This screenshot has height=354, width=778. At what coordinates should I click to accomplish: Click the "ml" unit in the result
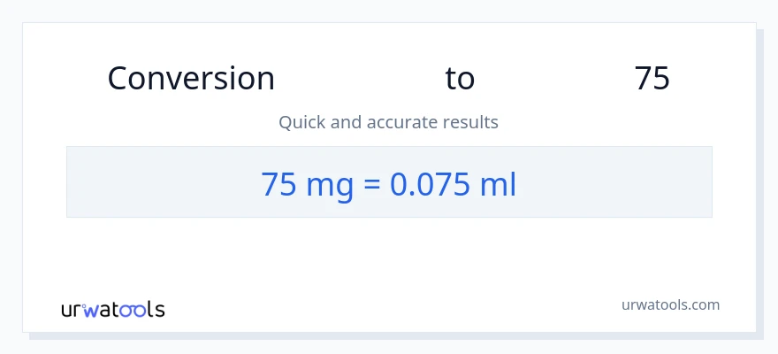[497, 183]
